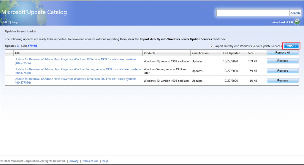Screen dimensions: 304x165
Task: Select the 160 KB size cell
Action: (x=253, y=81)
